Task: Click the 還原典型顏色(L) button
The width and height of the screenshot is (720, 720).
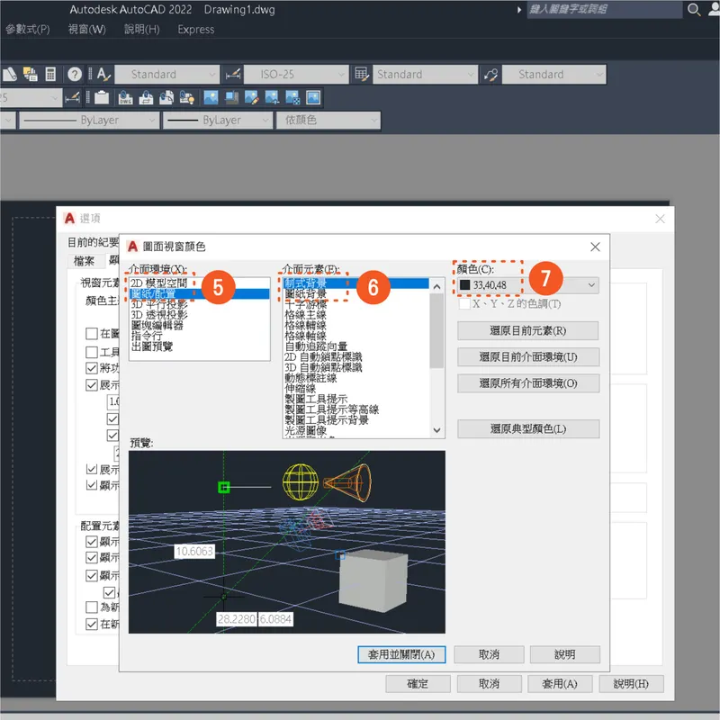Action: coord(528,429)
